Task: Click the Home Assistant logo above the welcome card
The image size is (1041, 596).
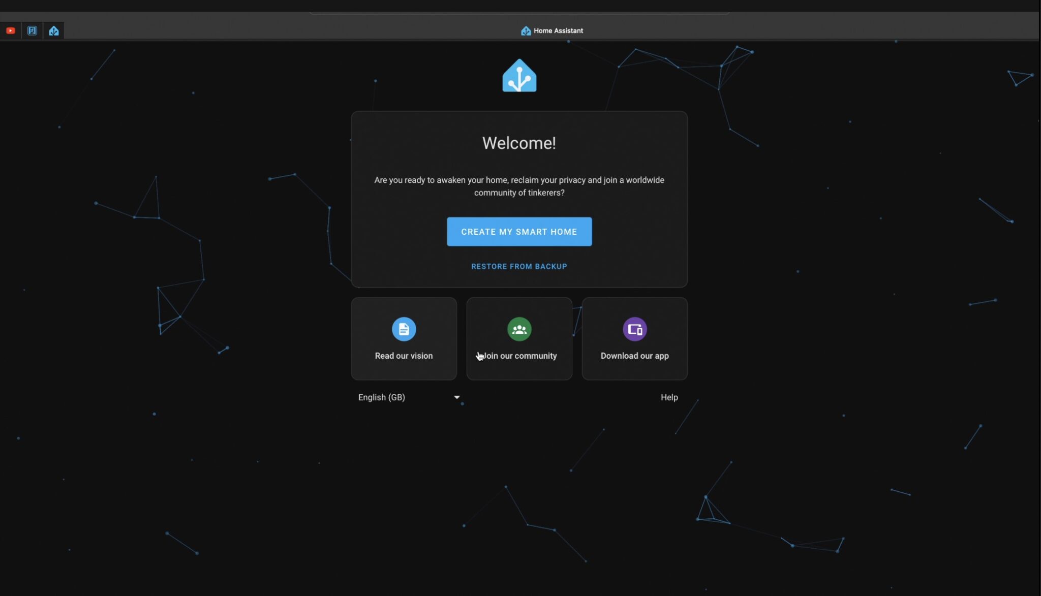Action: (x=519, y=74)
